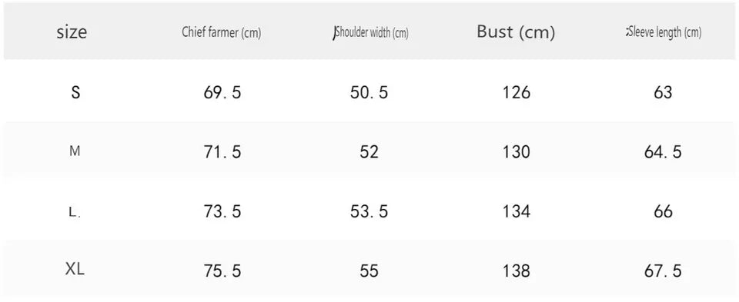Select the L size row label
Screen dimensions: 739x302
tap(75, 212)
